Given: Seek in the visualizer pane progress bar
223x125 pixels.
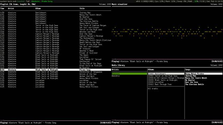Looking at the screenshot, I should pos(167,59).
